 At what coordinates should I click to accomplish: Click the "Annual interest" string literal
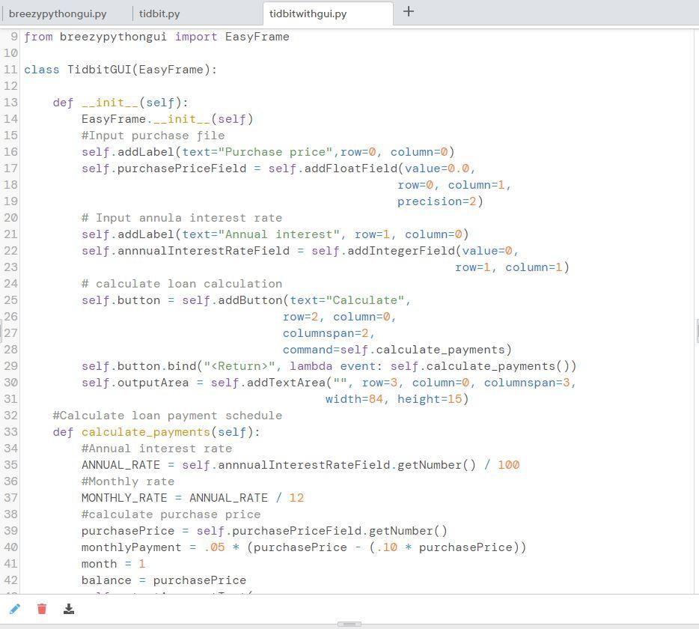point(279,234)
